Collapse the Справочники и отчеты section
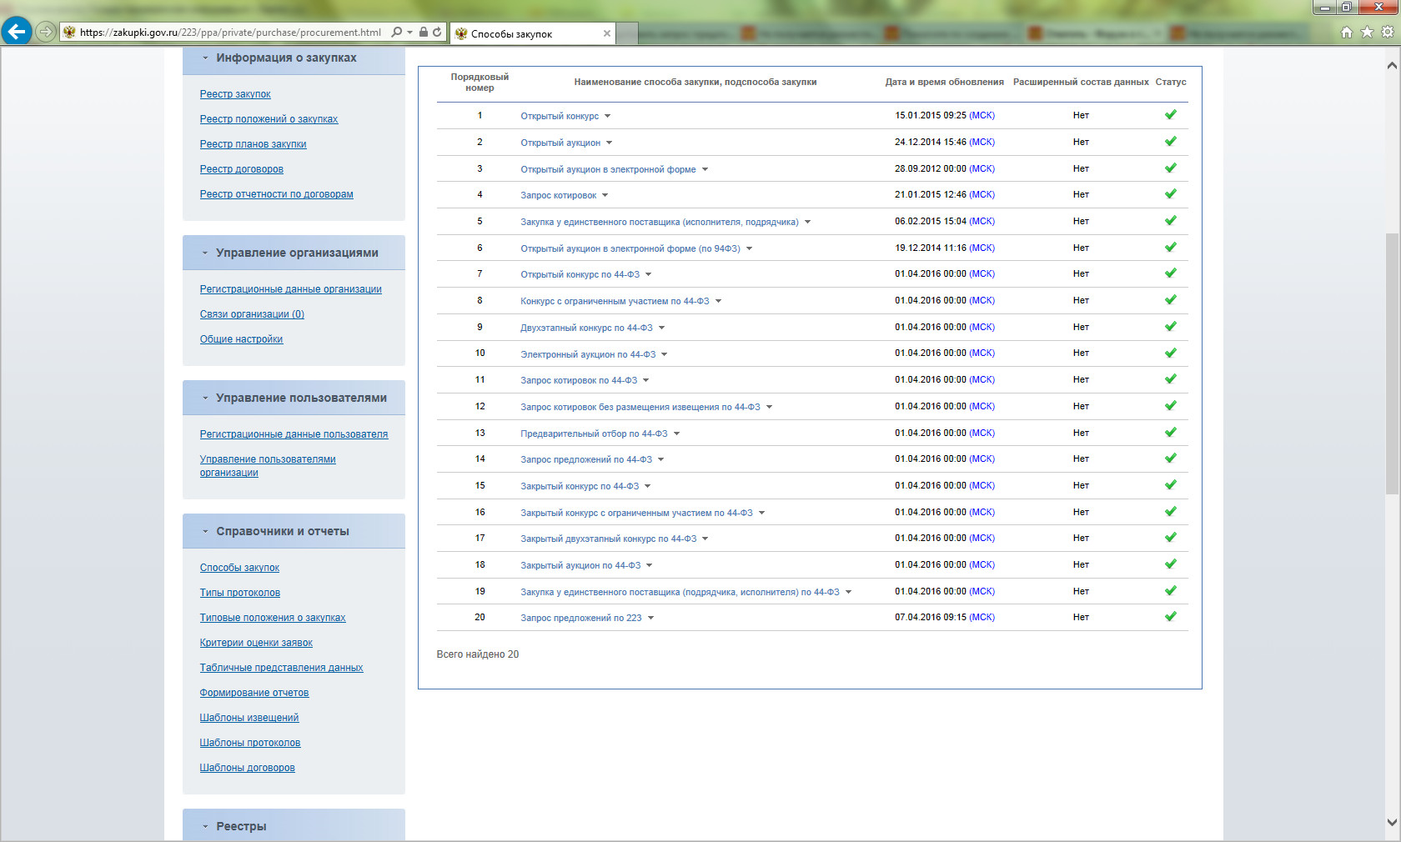Screen dimensions: 1401x842 coord(205,532)
